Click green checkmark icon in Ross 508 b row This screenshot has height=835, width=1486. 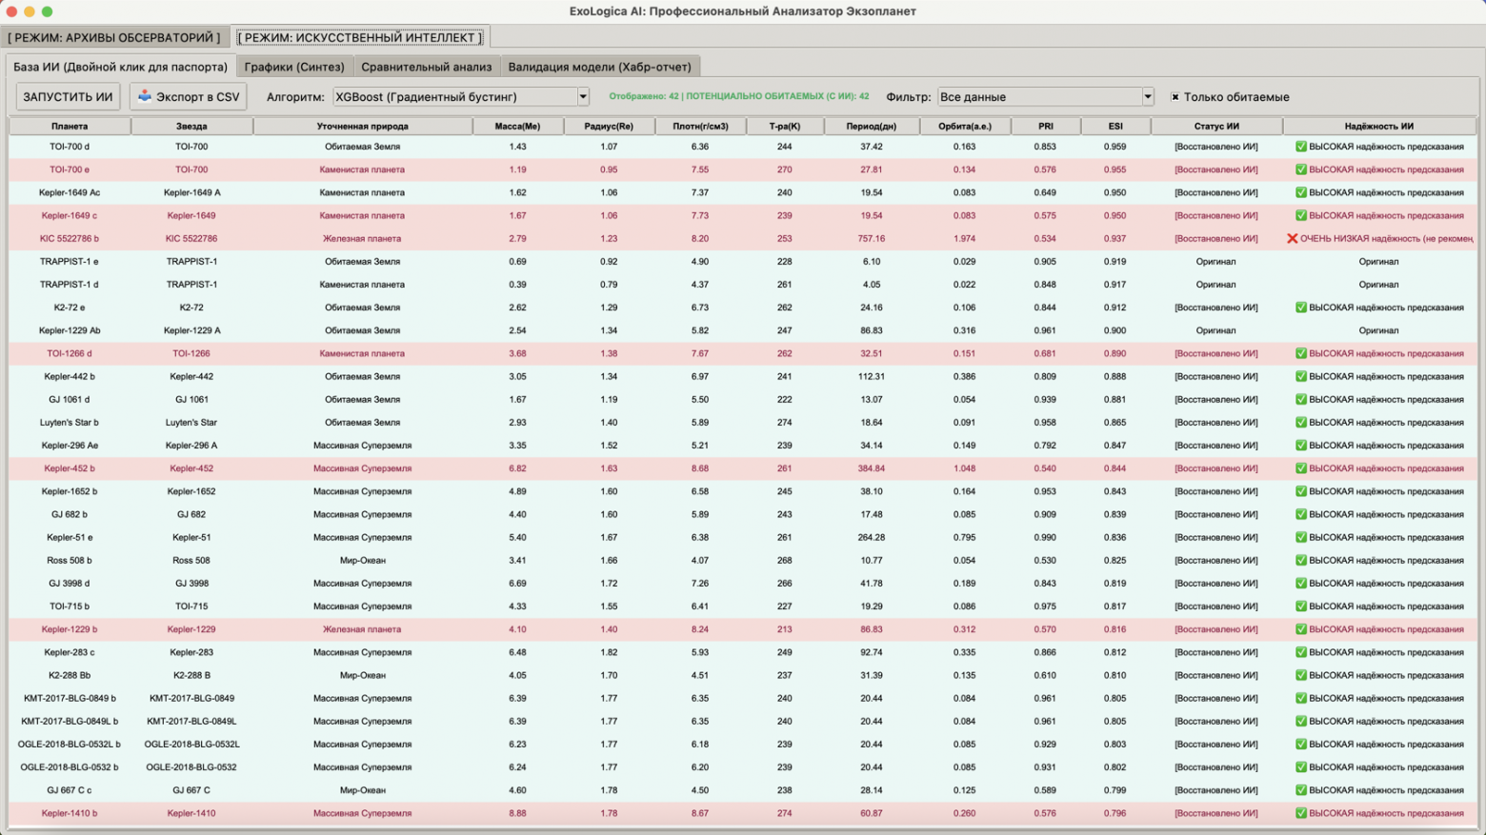1300,561
